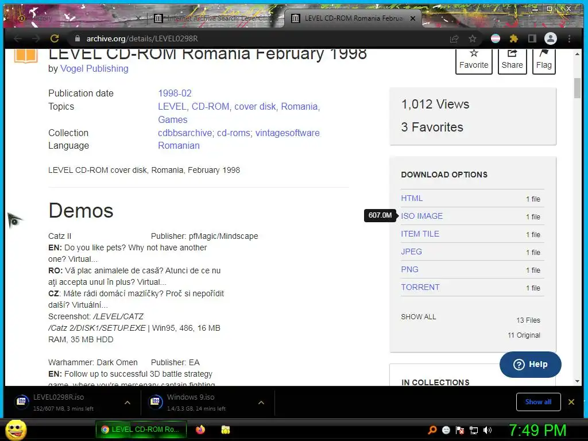Launch Firefox from the taskbar

tap(200, 430)
